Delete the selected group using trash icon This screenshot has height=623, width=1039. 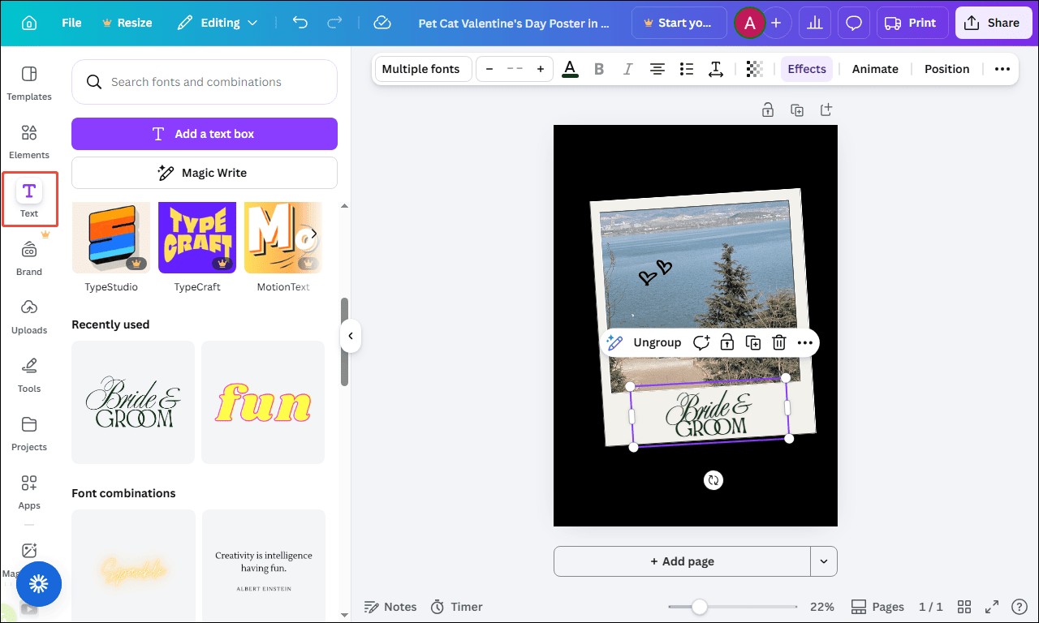click(778, 342)
